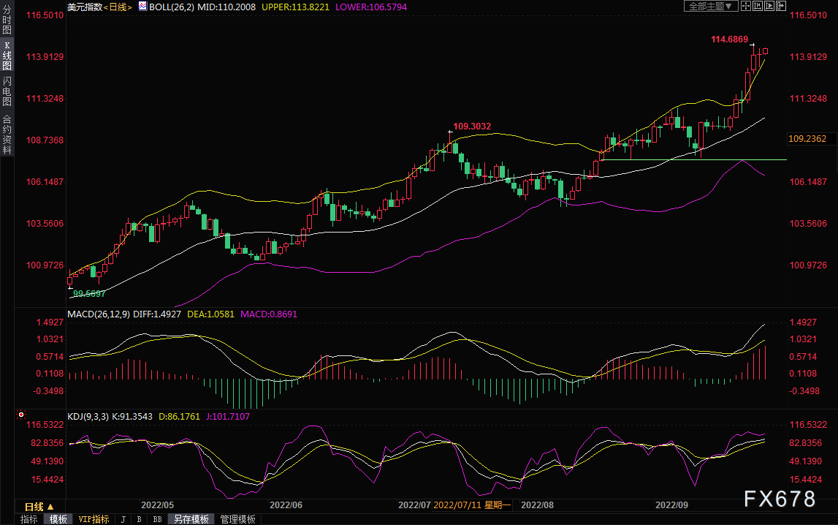Image resolution: width=838 pixels, height=525 pixels.
Task: Click the 2022/09 date marker
Action: click(672, 505)
